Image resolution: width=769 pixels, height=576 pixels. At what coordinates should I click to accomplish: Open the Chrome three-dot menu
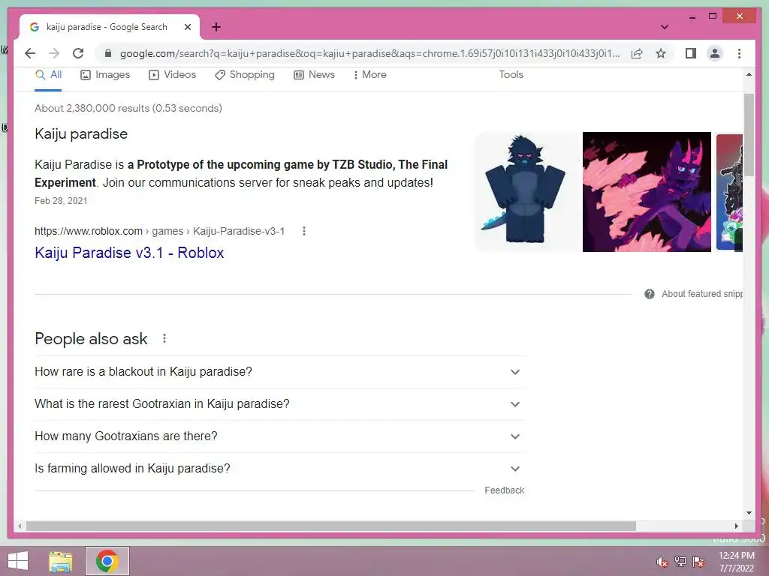click(x=739, y=53)
